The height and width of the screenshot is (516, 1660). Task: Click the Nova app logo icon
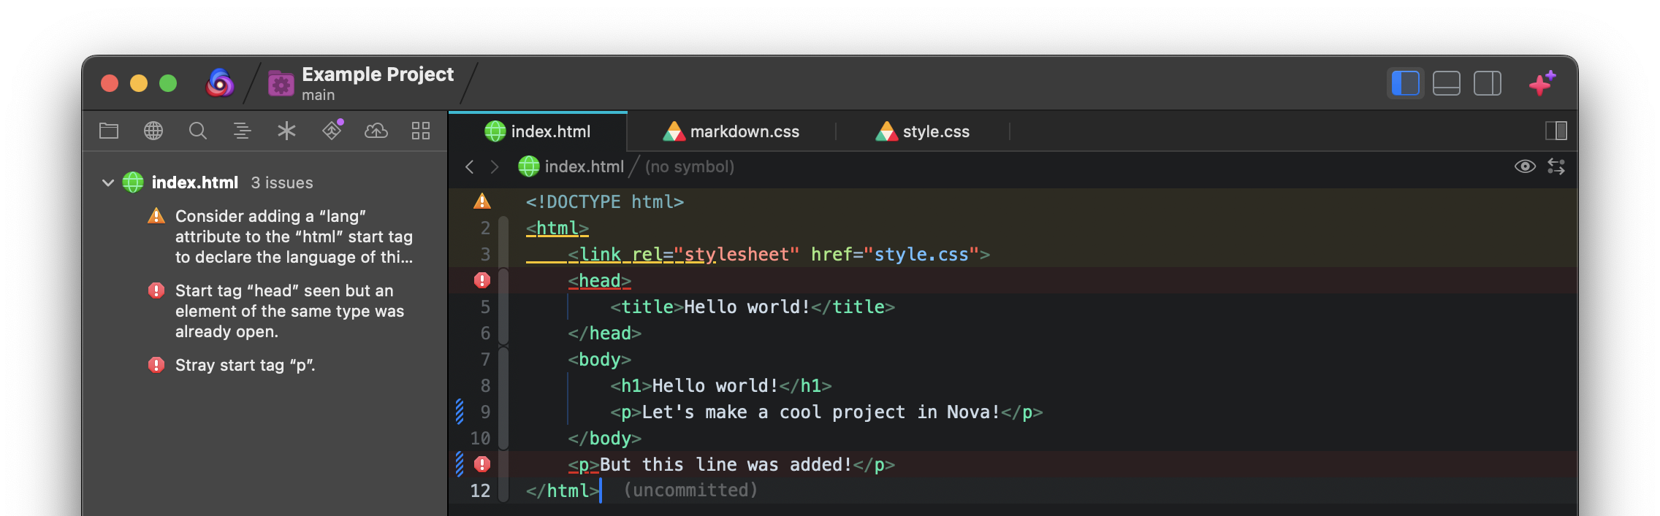(220, 83)
